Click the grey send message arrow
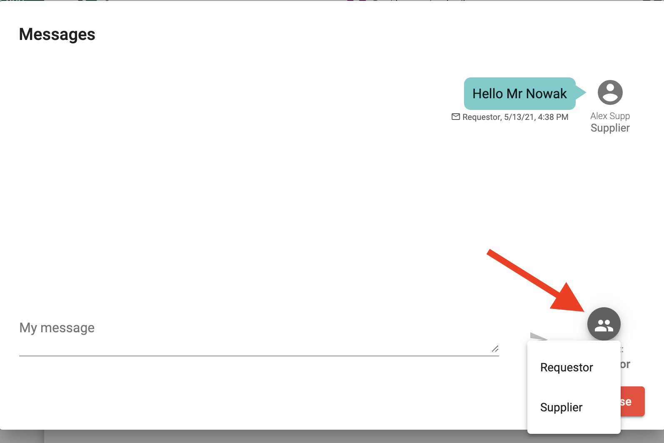Viewport: 664px width, 443px height. coord(538,336)
